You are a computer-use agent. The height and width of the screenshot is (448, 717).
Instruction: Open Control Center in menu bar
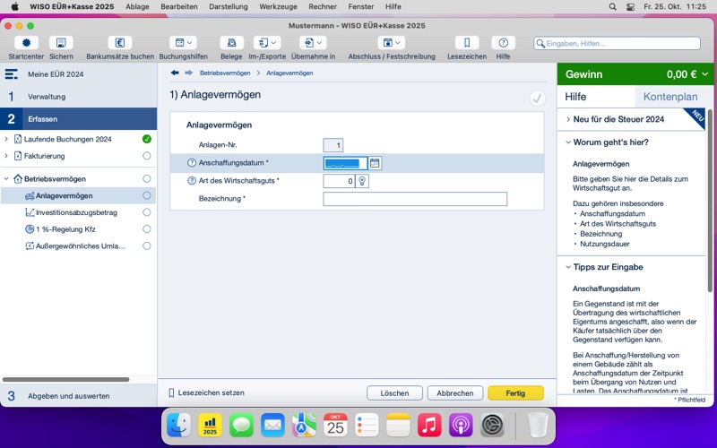coord(630,7)
